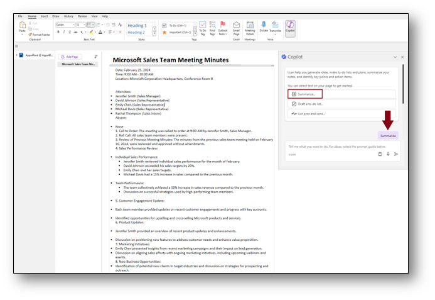Image resolution: width=435 pixels, height=300 pixels.
Task: Toggle italic formatting
Action: 64,32
